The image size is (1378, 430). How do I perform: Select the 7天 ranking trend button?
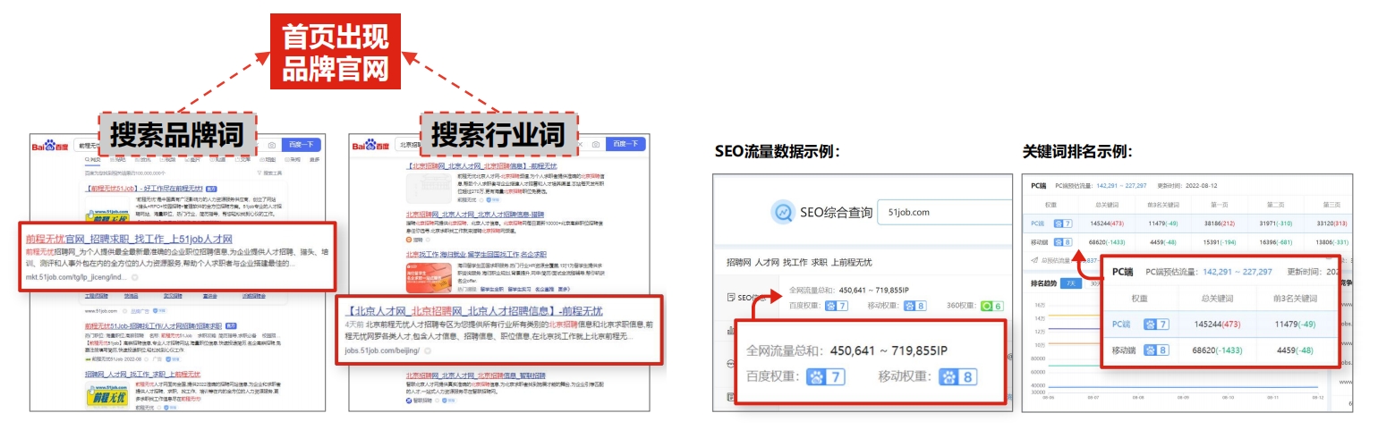pyautogui.click(x=1067, y=283)
